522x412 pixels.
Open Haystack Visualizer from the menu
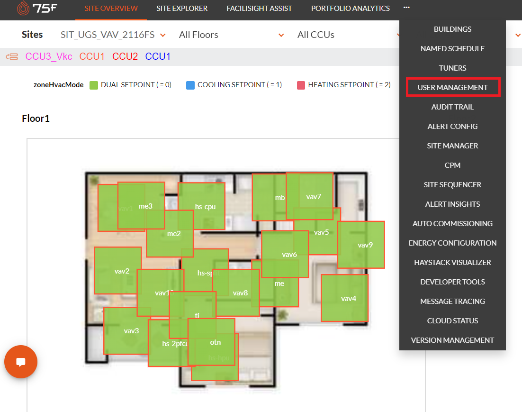point(452,262)
